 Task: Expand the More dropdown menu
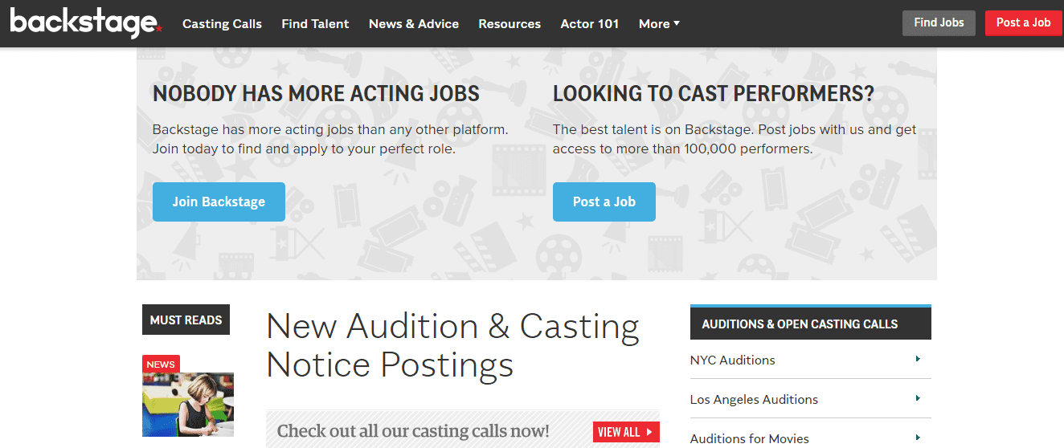click(x=659, y=24)
